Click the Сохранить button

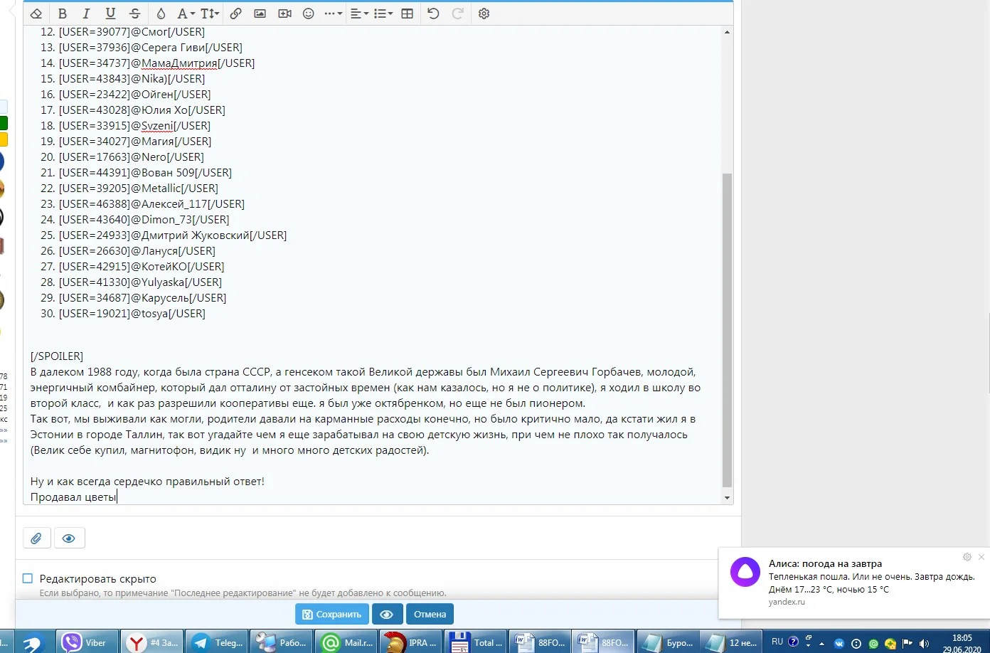pos(331,614)
